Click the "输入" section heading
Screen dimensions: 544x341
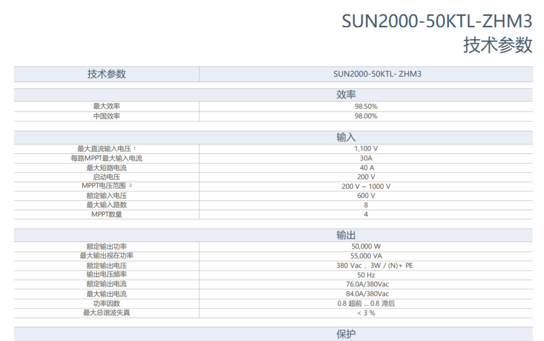pos(346,137)
